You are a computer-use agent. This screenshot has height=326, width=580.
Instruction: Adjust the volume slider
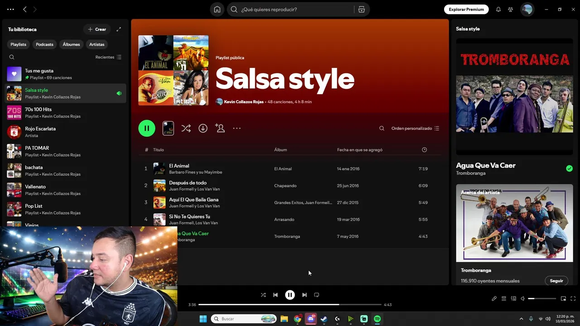(542, 298)
